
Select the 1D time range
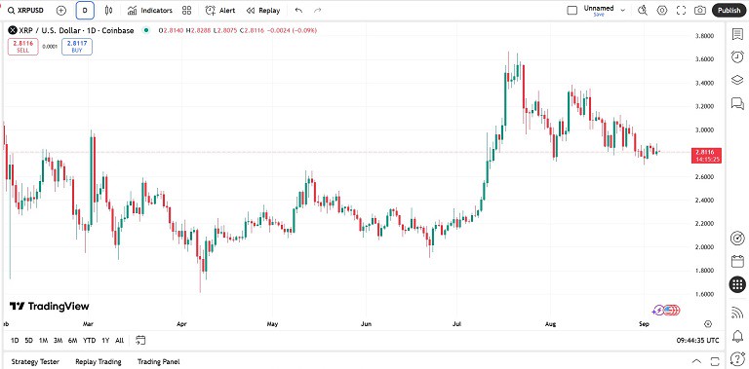click(15, 341)
